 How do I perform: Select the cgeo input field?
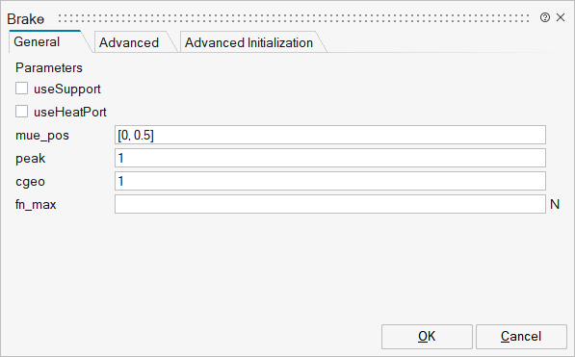[x=330, y=181]
